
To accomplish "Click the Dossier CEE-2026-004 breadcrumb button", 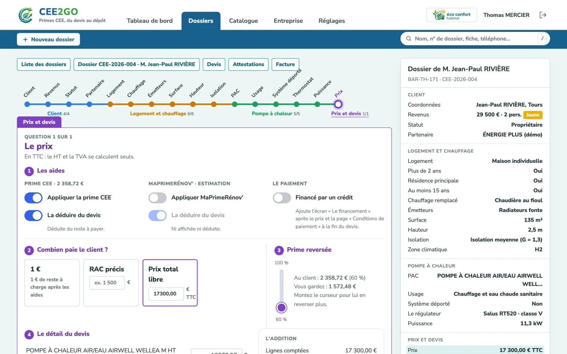I will [x=136, y=64].
